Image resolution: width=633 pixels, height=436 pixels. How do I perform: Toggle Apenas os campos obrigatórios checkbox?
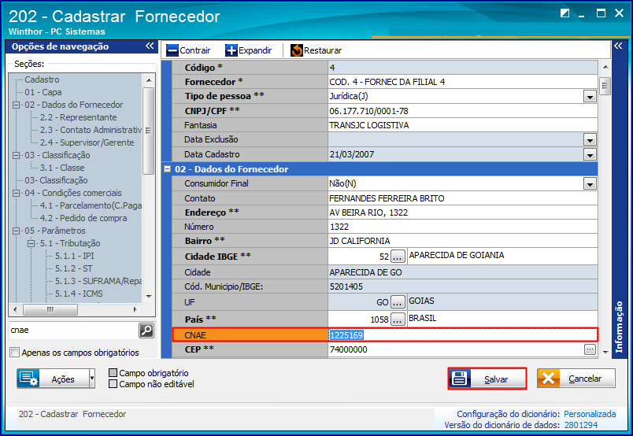click(14, 353)
